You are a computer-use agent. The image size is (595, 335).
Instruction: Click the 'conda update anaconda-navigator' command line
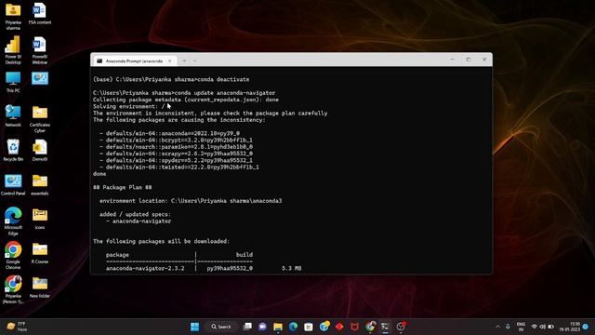click(x=184, y=93)
